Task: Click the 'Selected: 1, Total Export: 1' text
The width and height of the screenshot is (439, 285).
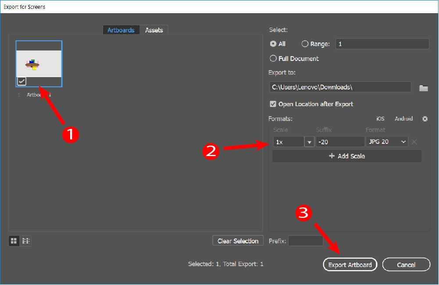Action: point(226,264)
